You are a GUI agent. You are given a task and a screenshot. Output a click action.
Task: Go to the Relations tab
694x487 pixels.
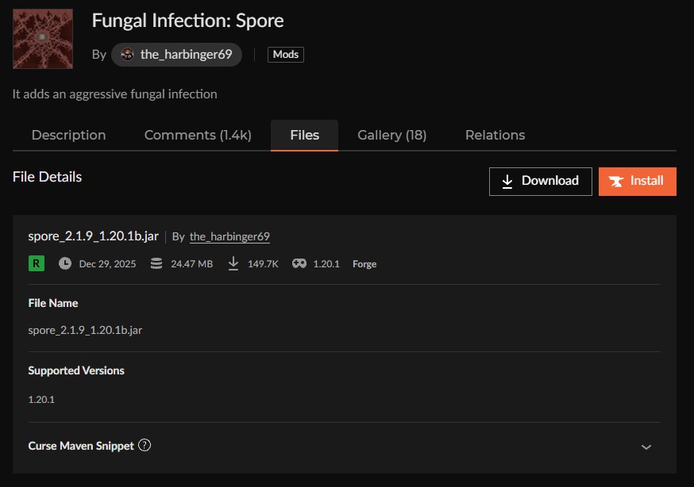point(495,135)
